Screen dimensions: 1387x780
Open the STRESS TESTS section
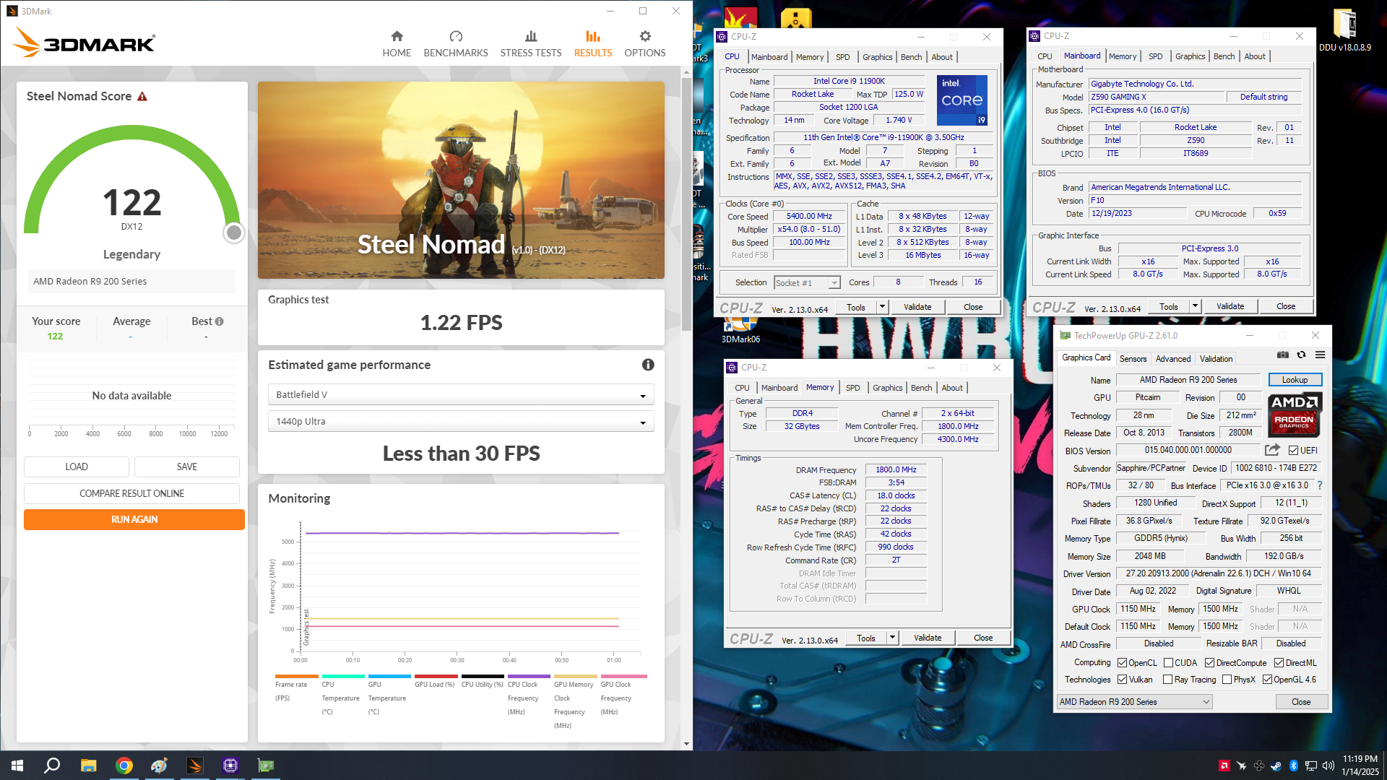[531, 44]
